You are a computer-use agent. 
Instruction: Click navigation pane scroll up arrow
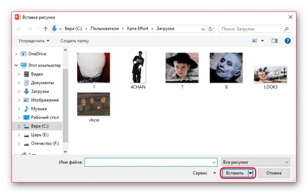[x=65, y=50]
